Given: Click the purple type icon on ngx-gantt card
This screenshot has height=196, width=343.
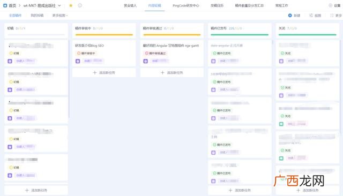Looking at the screenshot, I should click(x=145, y=61).
